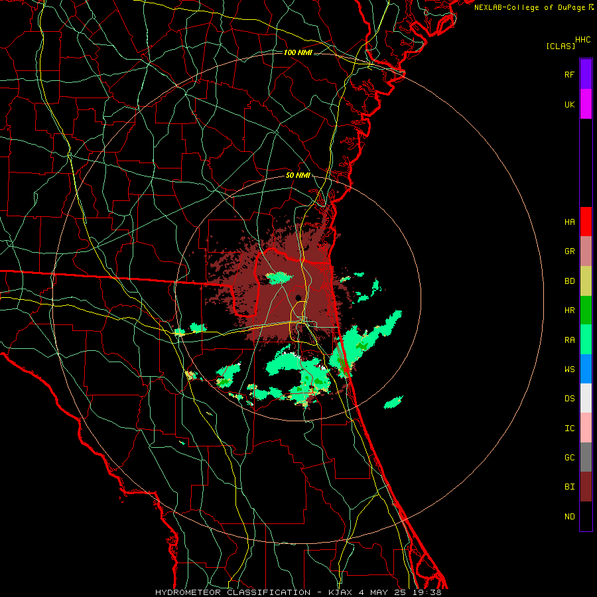The height and width of the screenshot is (597, 597).
Task: Click the RF purple legend swatch
Action: click(586, 74)
